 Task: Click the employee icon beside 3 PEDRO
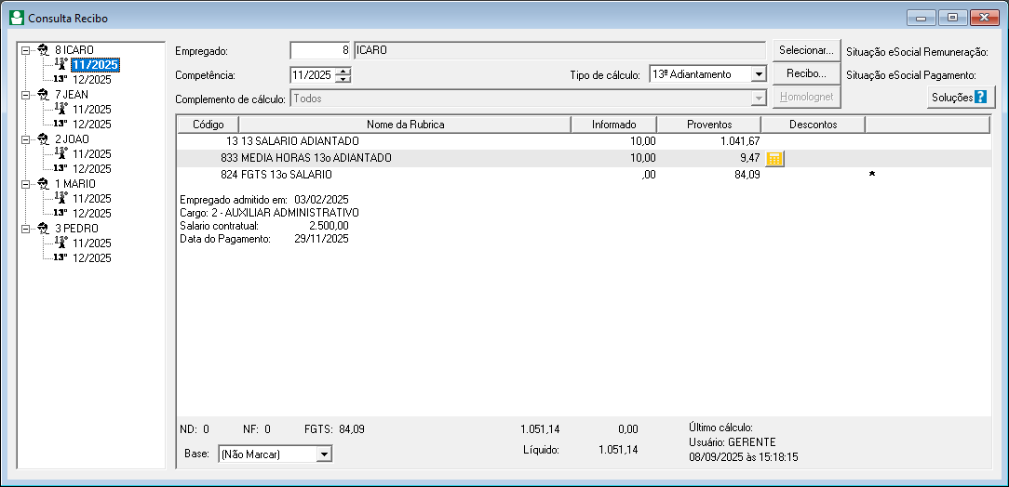44,228
